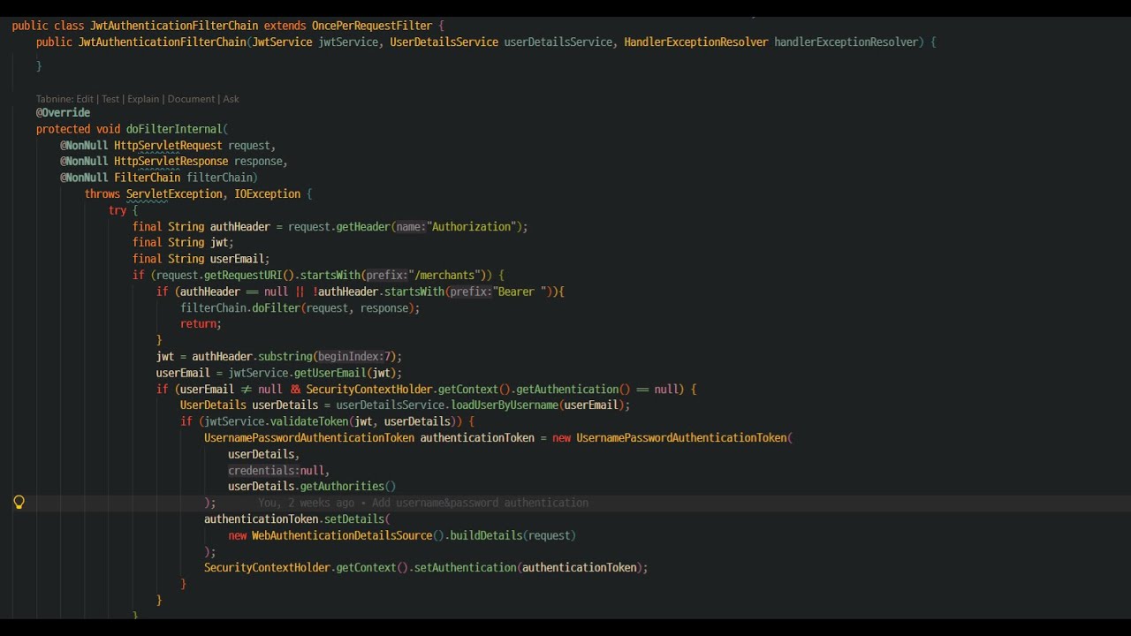Click the UserDetailsService constructor parameter type

click(x=444, y=42)
